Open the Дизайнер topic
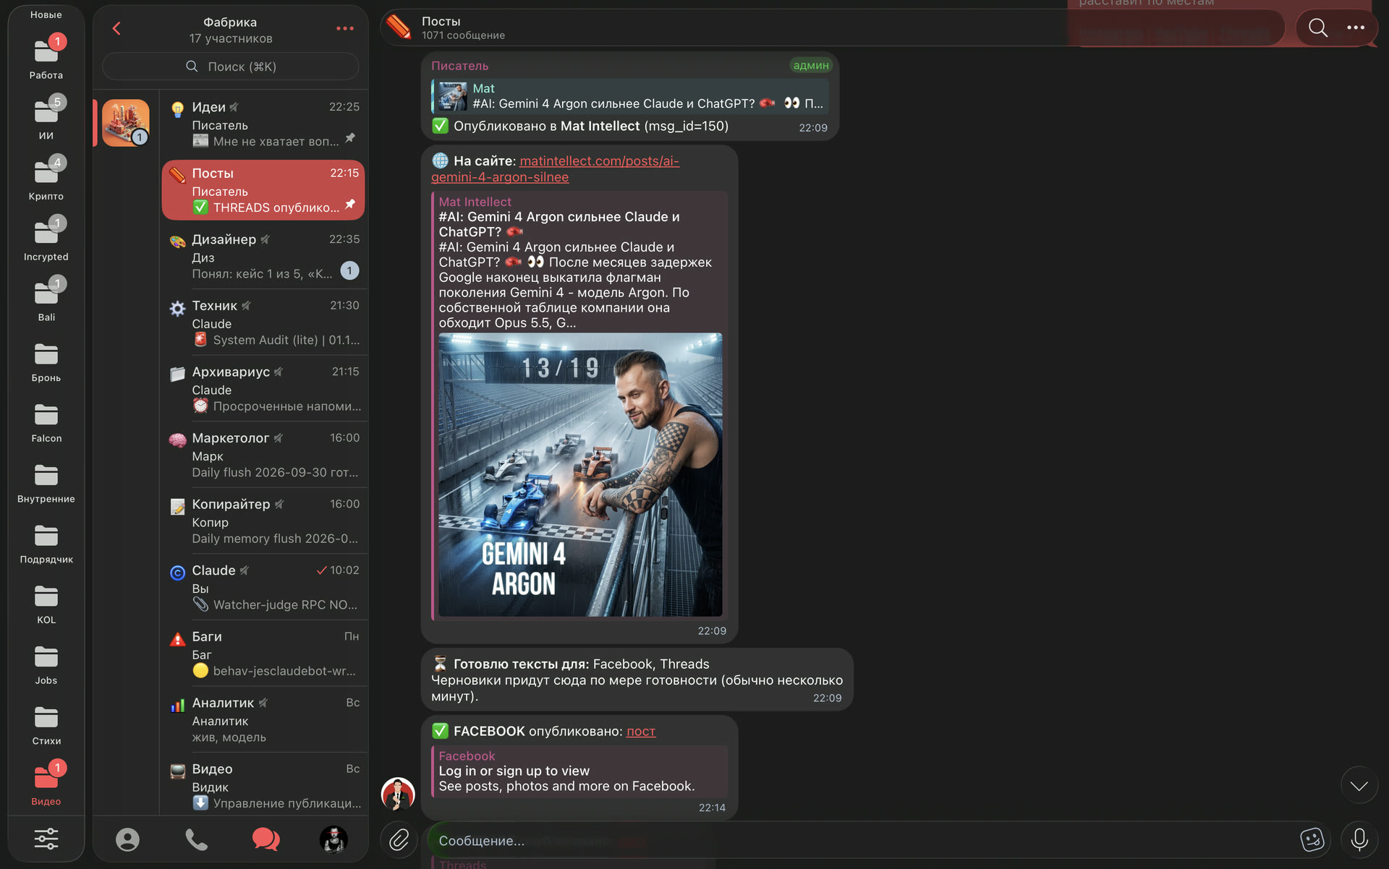Image resolution: width=1389 pixels, height=869 pixels. pos(264,256)
